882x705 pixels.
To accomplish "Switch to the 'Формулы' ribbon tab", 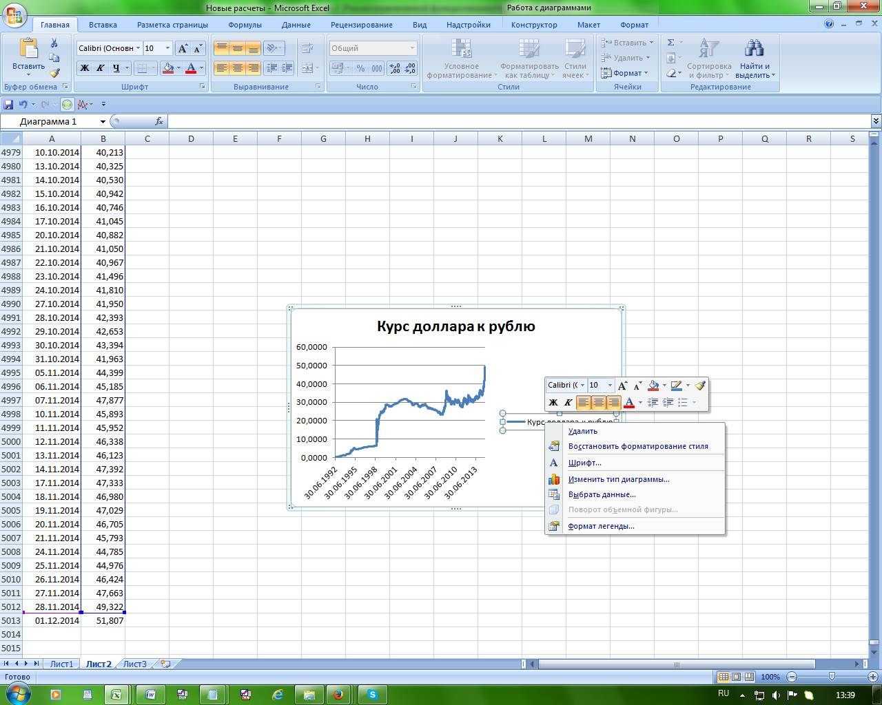I will tap(245, 25).
